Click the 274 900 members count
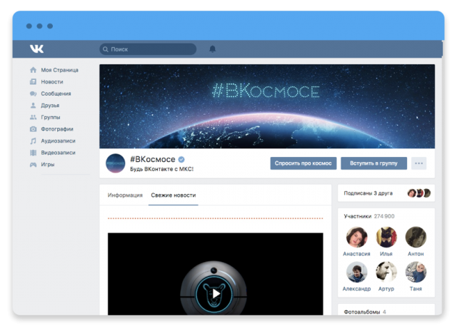 [384, 216]
